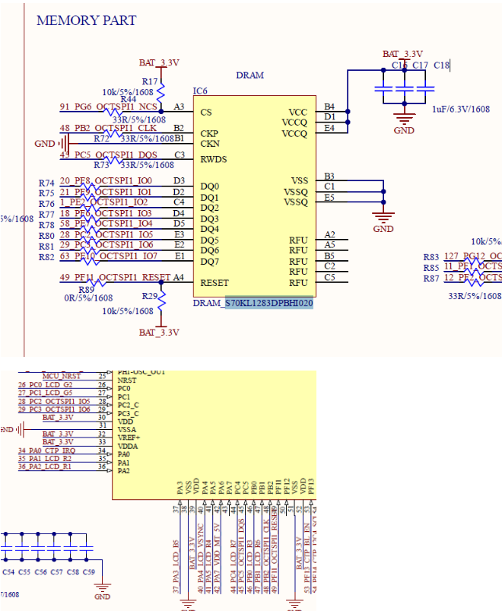Click RFU pin number A5
The height and width of the screenshot is (611, 502).
[329, 245]
